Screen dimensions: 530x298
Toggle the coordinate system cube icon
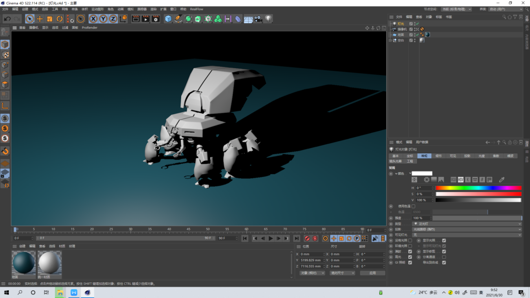coord(123,19)
